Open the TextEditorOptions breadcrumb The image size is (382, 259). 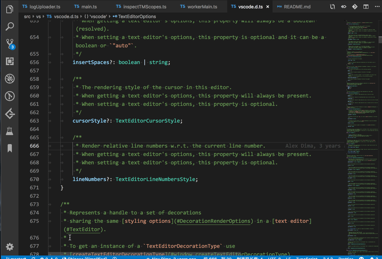point(134,17)
